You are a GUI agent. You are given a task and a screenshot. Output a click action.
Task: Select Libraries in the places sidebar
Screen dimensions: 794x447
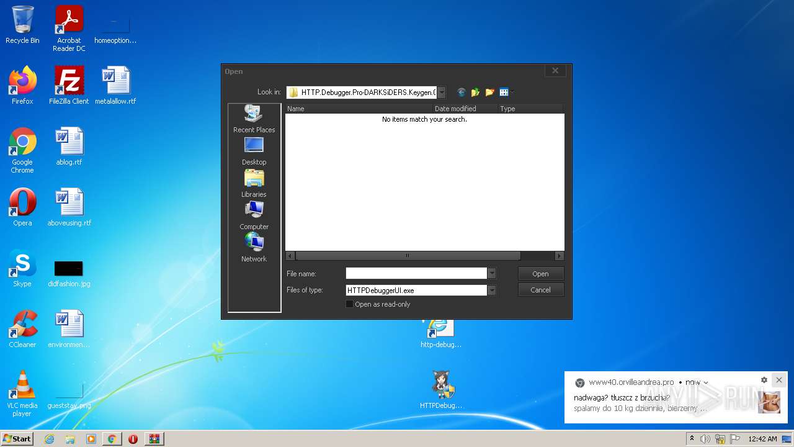coord(254,183)
